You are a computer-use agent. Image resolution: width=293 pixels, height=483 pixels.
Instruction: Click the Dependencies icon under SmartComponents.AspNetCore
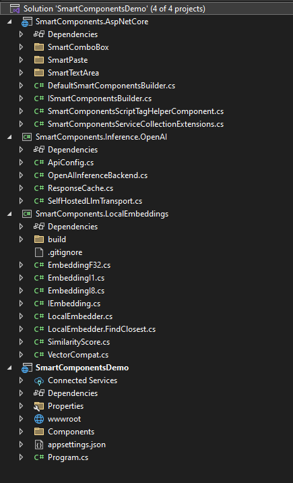pyautogui.click(x=39, y=34)
